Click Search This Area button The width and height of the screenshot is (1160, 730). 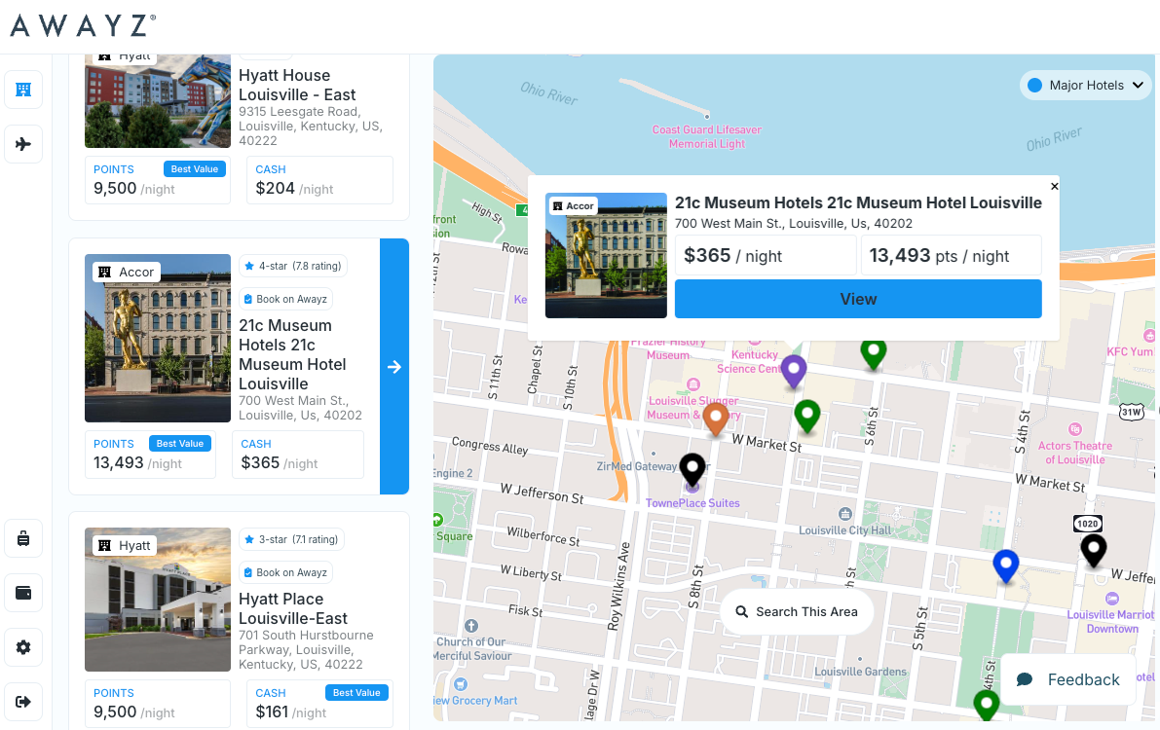797,611
